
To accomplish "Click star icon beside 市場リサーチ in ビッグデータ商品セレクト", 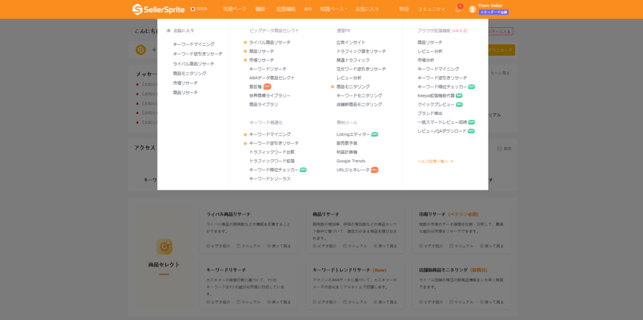I will click(246, 60).
